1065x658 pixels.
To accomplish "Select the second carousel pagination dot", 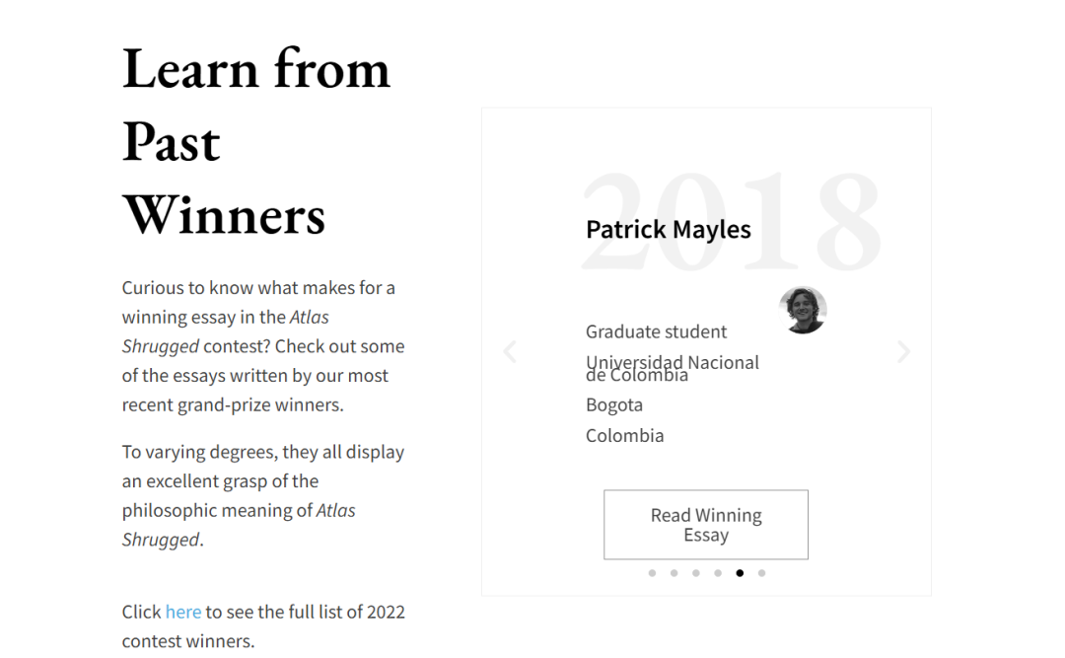I will [674, 573].
